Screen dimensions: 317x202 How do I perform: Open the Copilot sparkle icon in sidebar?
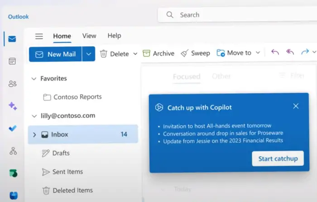pos(13,106)
